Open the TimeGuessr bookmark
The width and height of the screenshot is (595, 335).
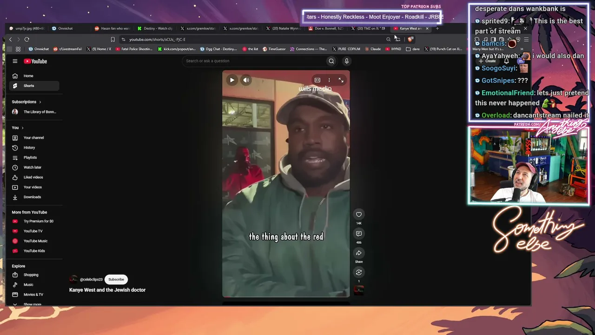coord(274,49)
